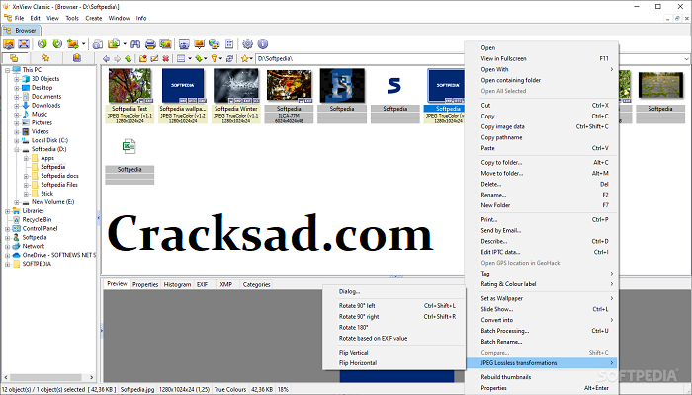Click the folder tree horizontal scrollbar
Image resolution: width=692 pixels, height=395 pixels.
click(x=48, y=378)
